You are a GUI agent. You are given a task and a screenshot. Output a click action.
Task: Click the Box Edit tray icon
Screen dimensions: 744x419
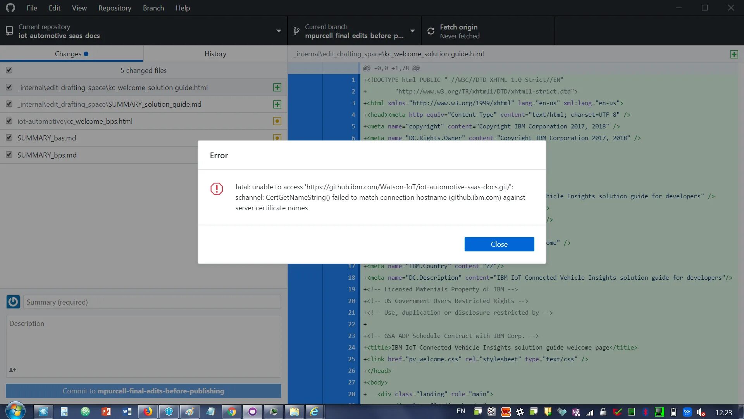pos(687,412)
